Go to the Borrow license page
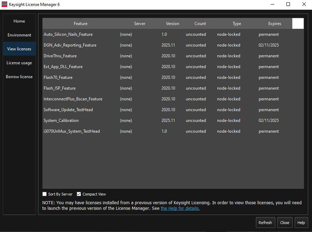The width and height of the screenshot is (312, 232). [19, 77]
